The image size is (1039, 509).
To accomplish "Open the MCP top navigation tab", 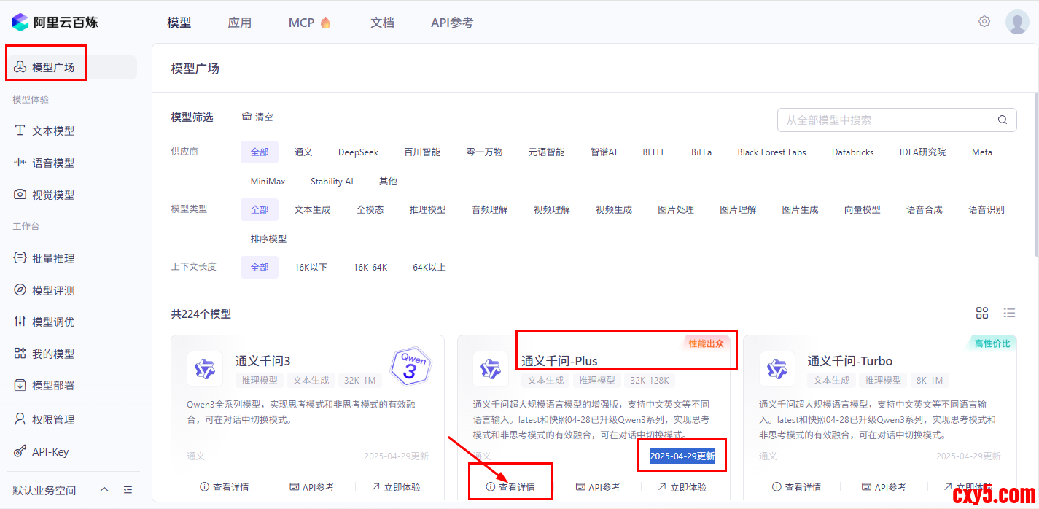I will pos(309,23).
